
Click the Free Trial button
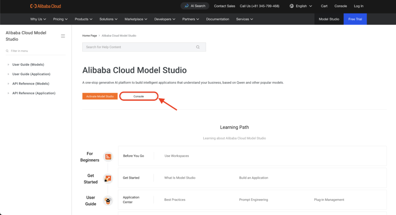(x=355, y=19)
